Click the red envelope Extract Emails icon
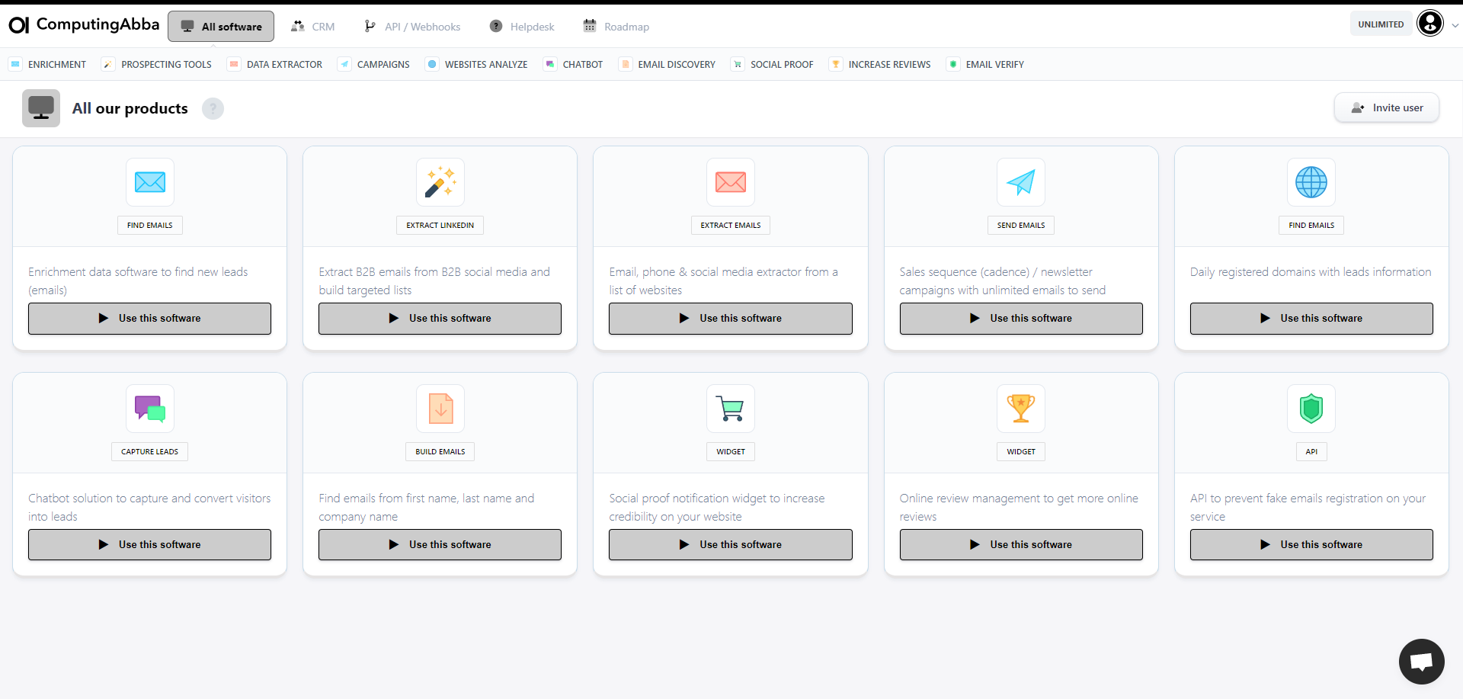The image size is (1463, 699). pyautogui.click(x=731, y=182)
